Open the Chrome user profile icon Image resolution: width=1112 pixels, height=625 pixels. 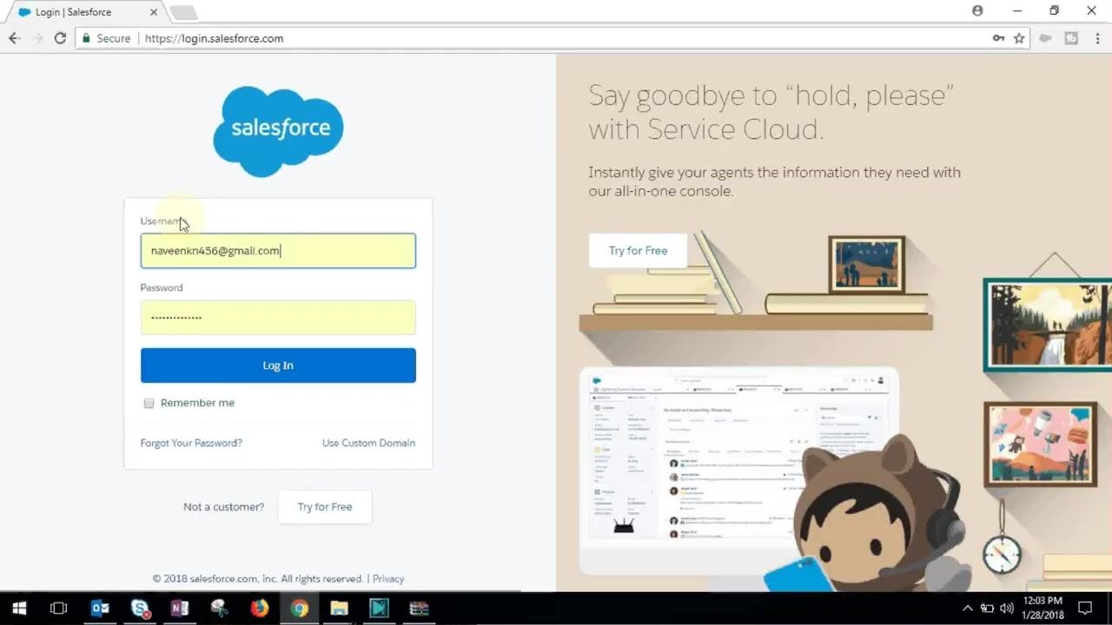click(977, 10)
